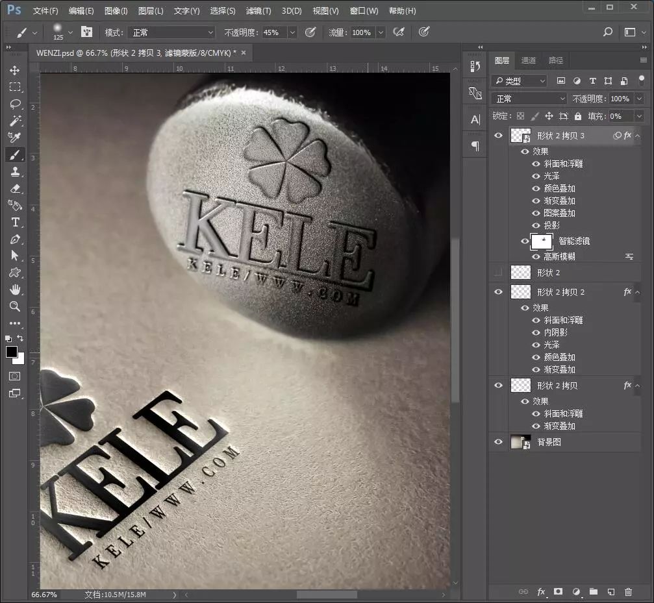Screen dimensions: 654x603
Task: Show the hidden 形状 2 layer
Action: tap(498, 273)
